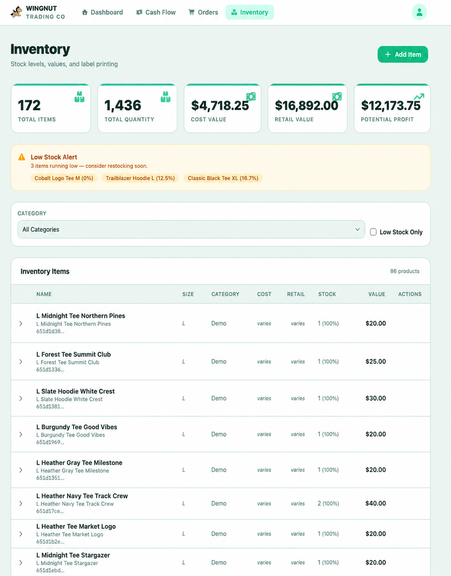Click the trend arrow on Potential Profit card
This screenshot has width=451, height=576.
419,97
